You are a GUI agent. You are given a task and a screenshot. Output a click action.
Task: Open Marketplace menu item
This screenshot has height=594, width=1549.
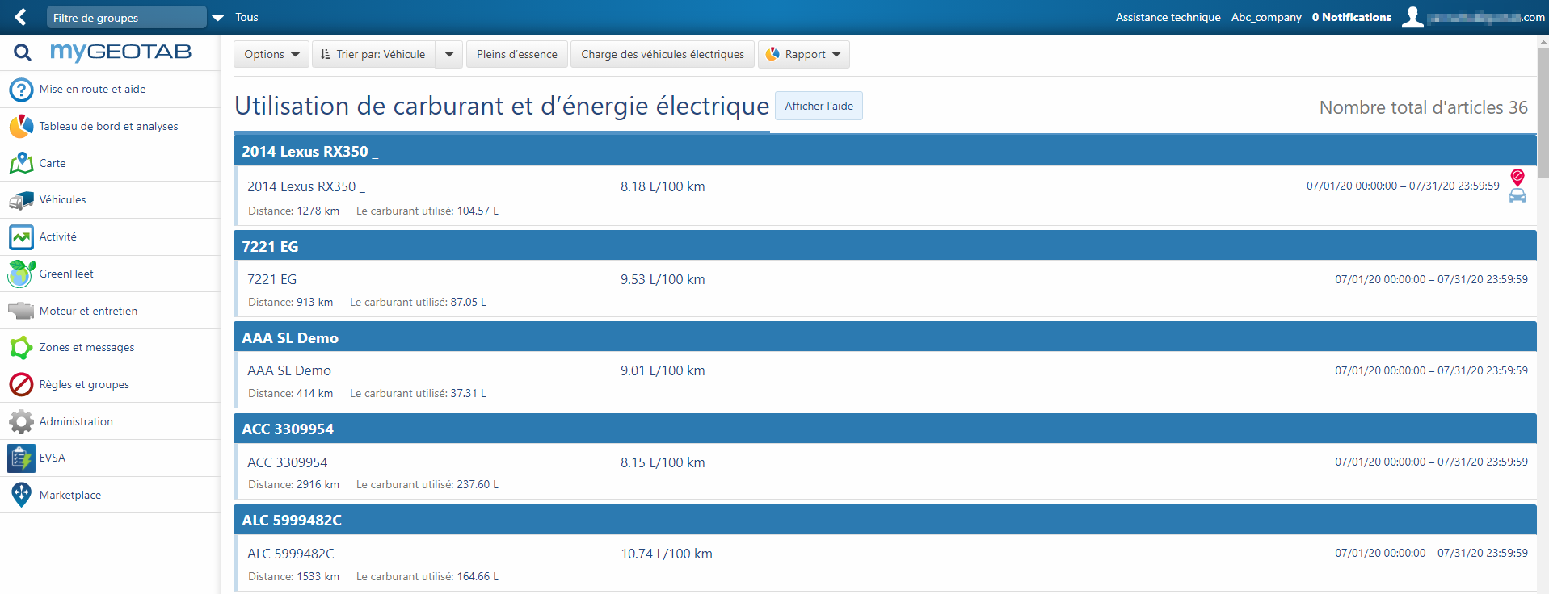click(x=110, y=495)
